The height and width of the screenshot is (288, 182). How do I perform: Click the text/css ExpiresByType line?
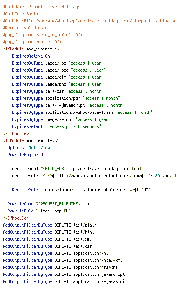pos(58,91)
